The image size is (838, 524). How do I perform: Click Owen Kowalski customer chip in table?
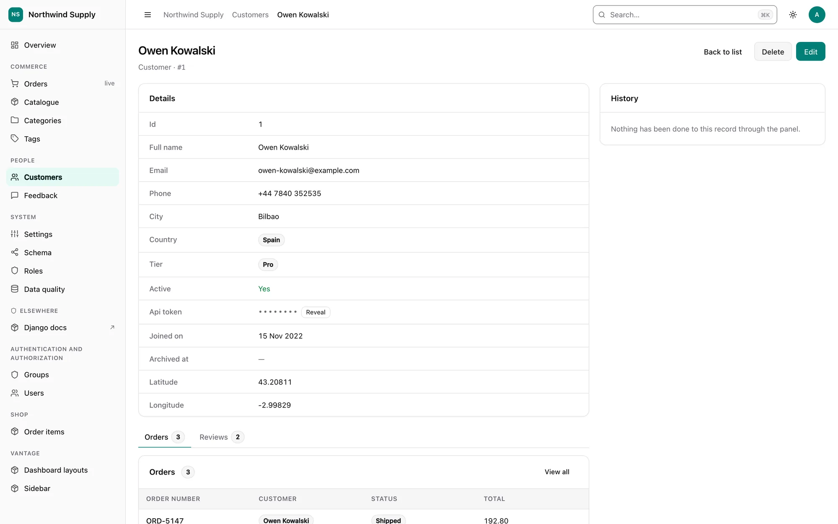(286, 520)
